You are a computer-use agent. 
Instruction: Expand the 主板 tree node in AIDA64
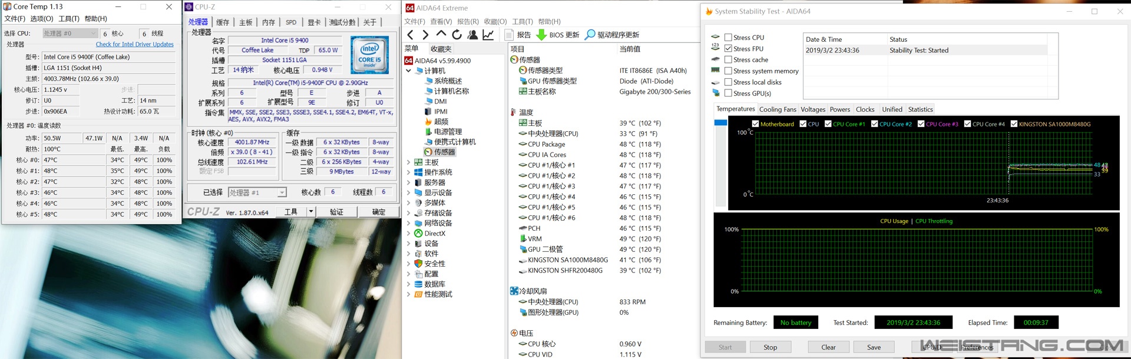tap(409, 162)
